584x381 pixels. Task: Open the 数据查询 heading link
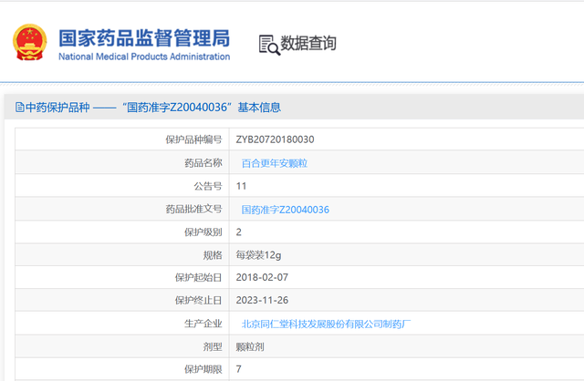[308, 43]
